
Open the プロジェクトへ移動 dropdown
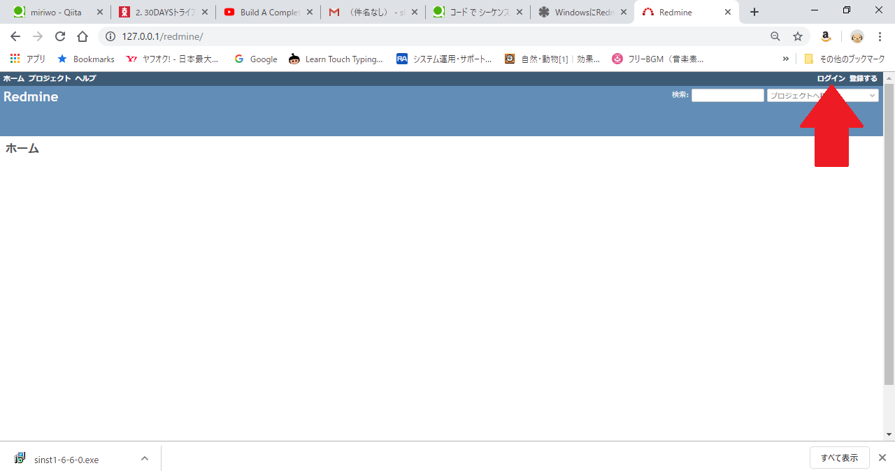click(823, 95)
